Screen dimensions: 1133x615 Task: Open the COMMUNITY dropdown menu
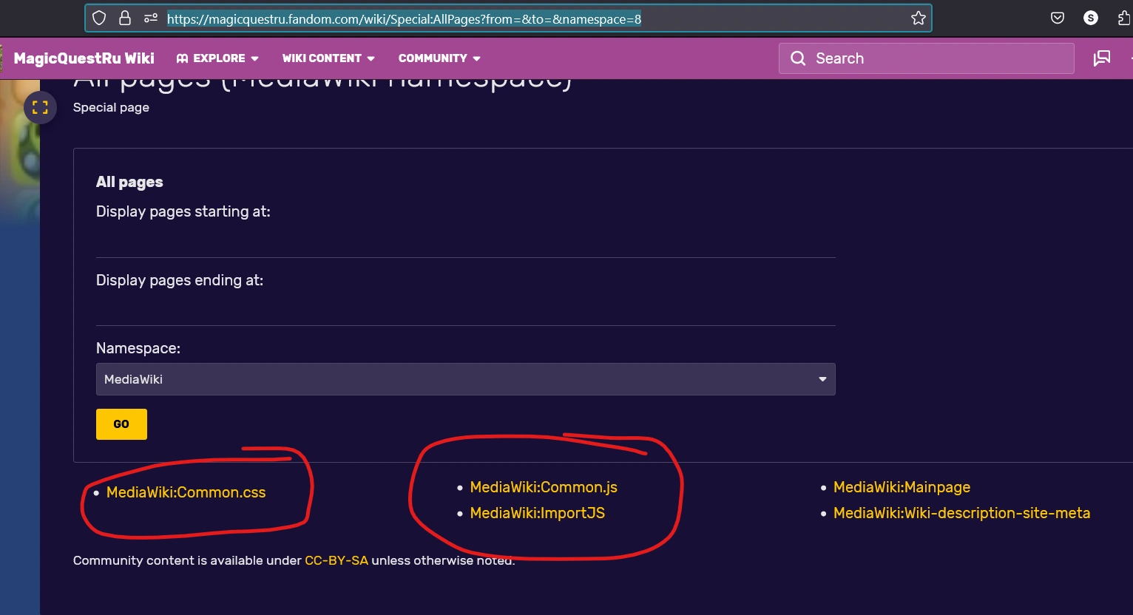(439, 58)
